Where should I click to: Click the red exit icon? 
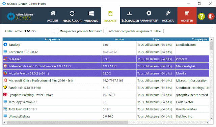pyautogui.click(x=211, y=17)
